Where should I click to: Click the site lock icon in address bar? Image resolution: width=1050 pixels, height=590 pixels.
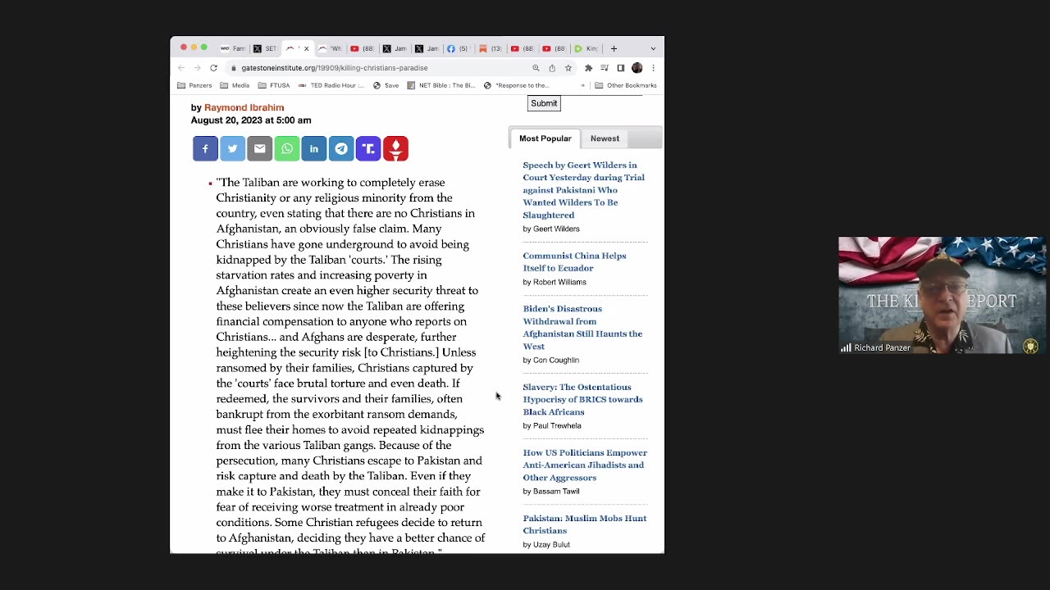point(234,68)
